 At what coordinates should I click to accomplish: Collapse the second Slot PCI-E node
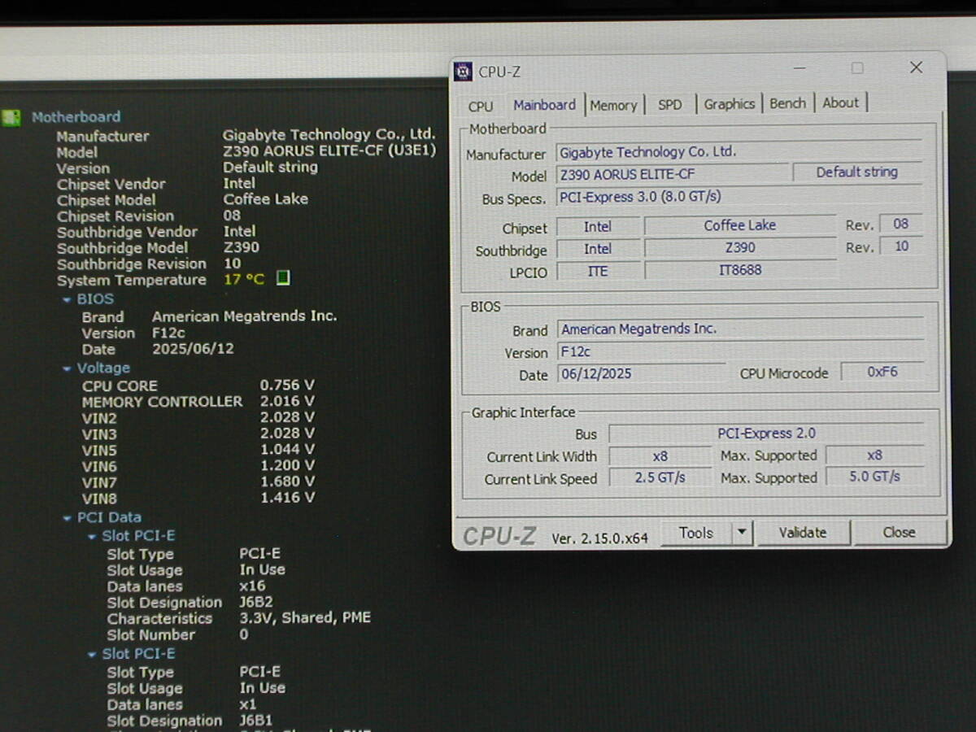coord(92,654)
